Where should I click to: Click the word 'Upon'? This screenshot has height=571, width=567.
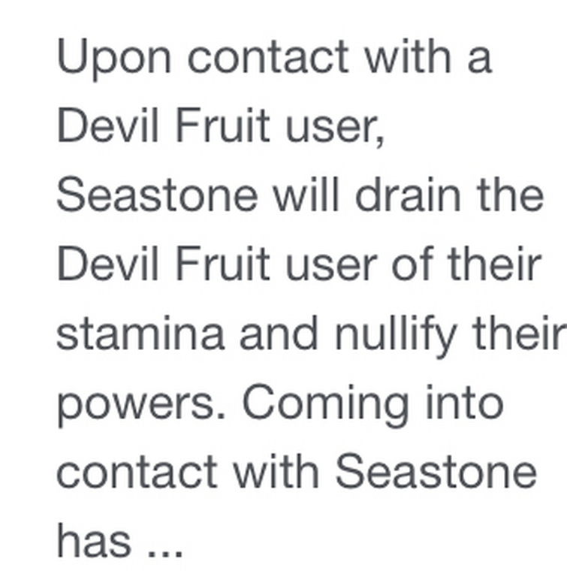point(114,59)
